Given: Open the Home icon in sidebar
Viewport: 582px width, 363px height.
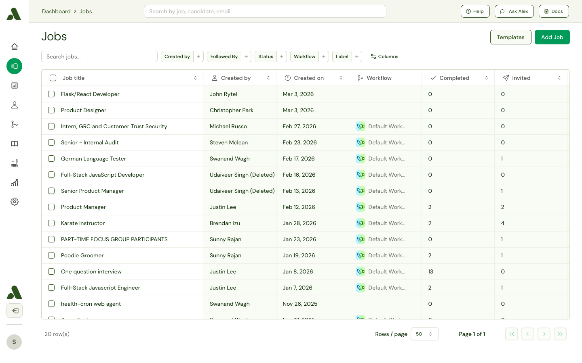Looking at the screenshot, I should click(x=15, y=47).
